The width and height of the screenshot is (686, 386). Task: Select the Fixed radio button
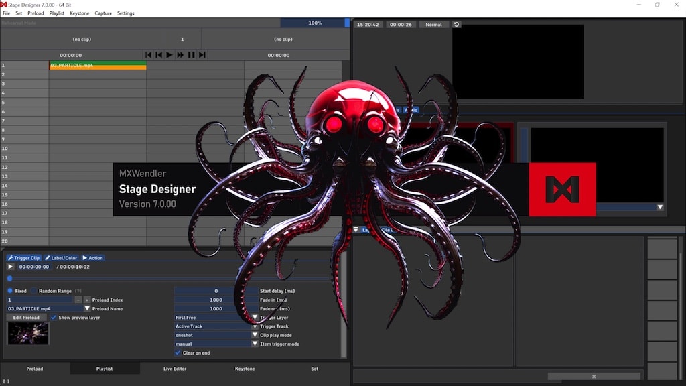tap(10, 291)
